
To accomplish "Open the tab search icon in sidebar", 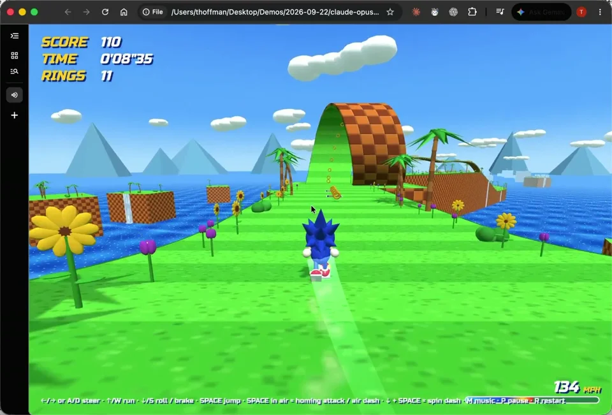I will click(x=15, y=71).
